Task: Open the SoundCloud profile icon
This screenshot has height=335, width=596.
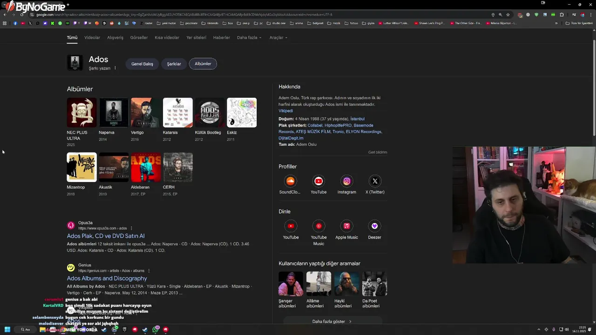Action: click(291, 181)
